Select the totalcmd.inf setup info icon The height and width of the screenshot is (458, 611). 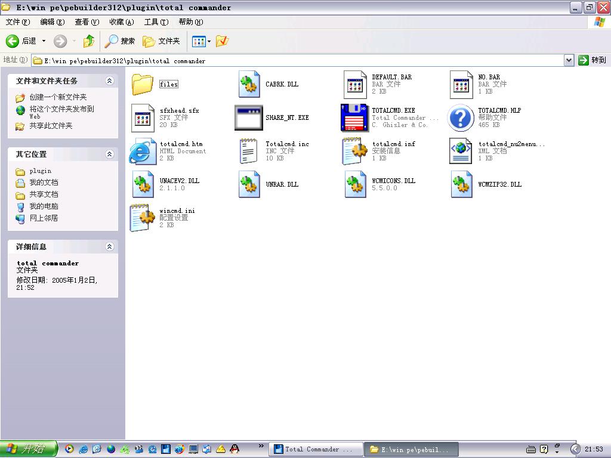[354, 151]
